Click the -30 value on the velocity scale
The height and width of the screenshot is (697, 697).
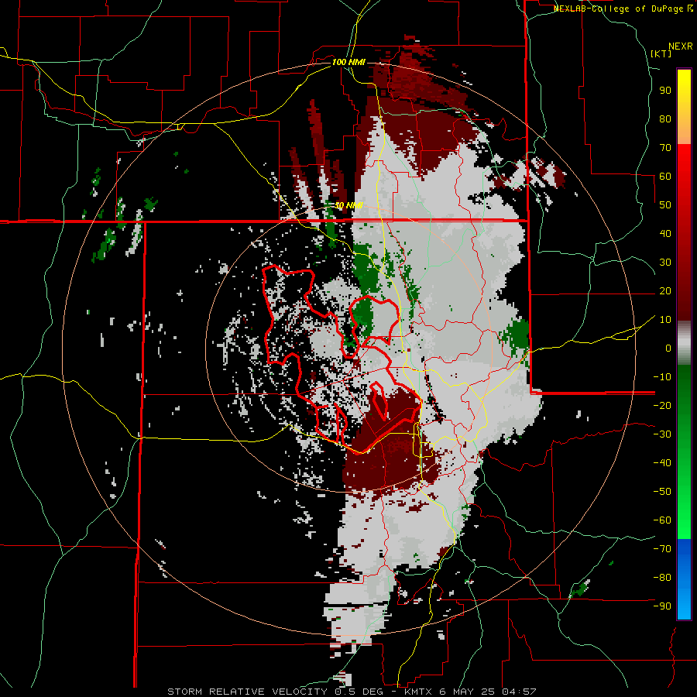pyautogui.click(x=662, y=434)
